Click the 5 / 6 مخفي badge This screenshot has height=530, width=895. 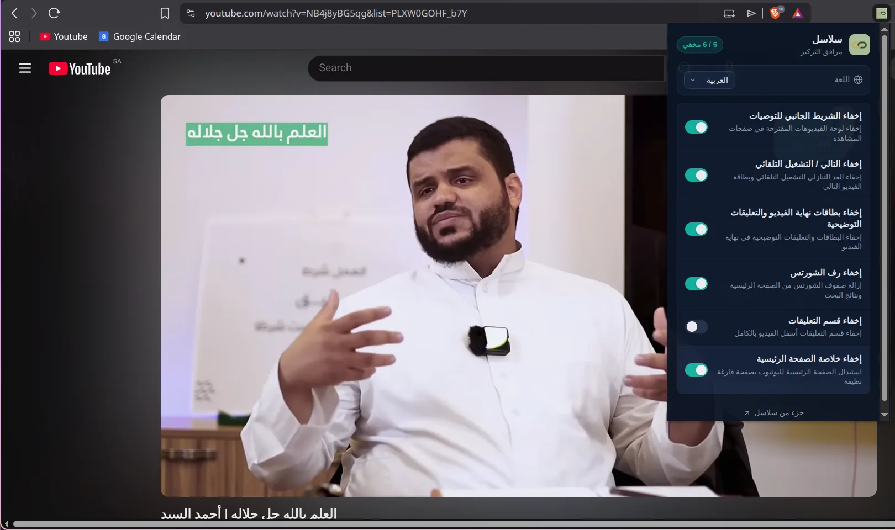point(700,45)
